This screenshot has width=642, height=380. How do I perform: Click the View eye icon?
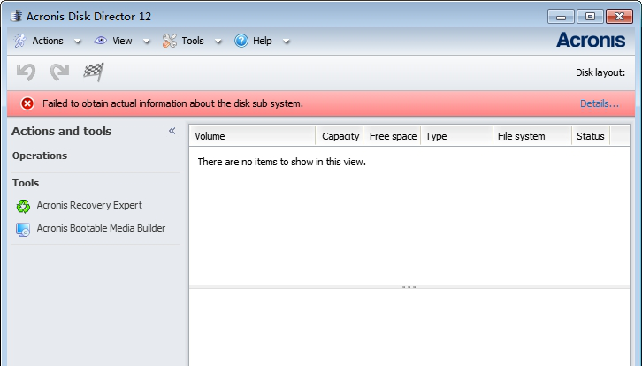click(100, 41)
